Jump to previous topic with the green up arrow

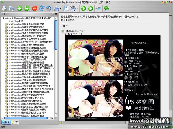tap(83, 8)
